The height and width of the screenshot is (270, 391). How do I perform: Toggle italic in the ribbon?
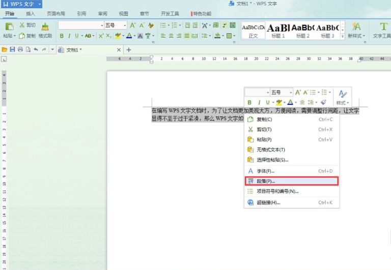(x=69, y=36)
